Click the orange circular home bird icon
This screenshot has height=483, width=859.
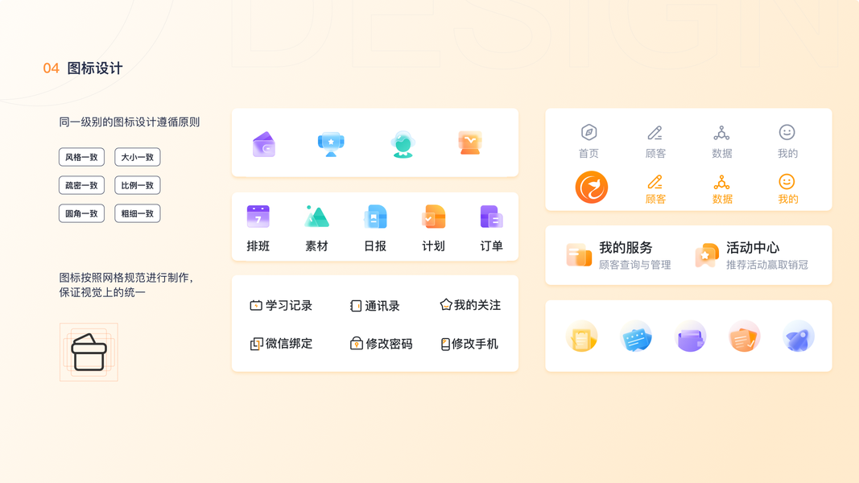tap(591, 188)
